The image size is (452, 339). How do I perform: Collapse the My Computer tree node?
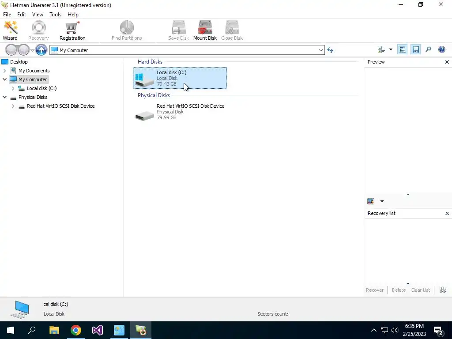click(4, 79)
